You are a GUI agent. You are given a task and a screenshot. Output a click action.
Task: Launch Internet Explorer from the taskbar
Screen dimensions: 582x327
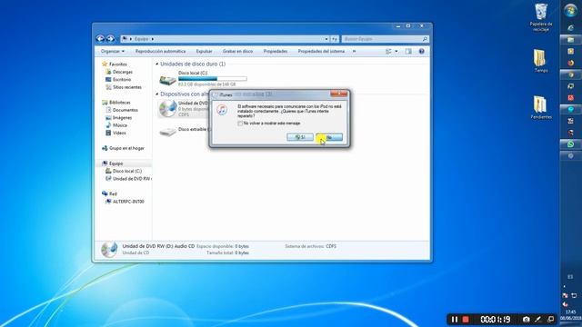pos(571,28)
